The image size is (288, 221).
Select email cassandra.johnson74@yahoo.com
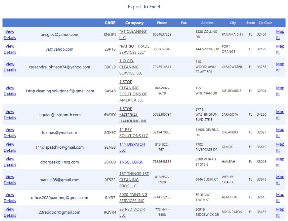(59, 67)
